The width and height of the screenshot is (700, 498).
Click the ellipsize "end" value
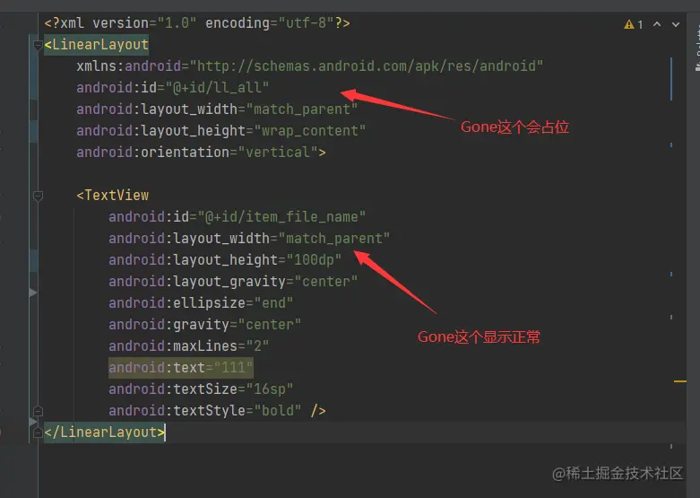(273, 302)
